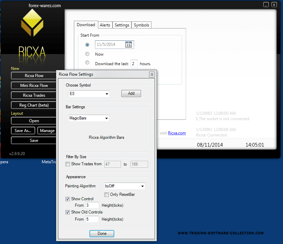Open the Symbols tab
This screenshot has width=283, height=244.
(x=141, y=25)
